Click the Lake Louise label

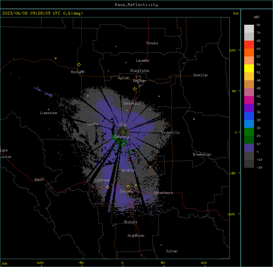pos(6,153)
